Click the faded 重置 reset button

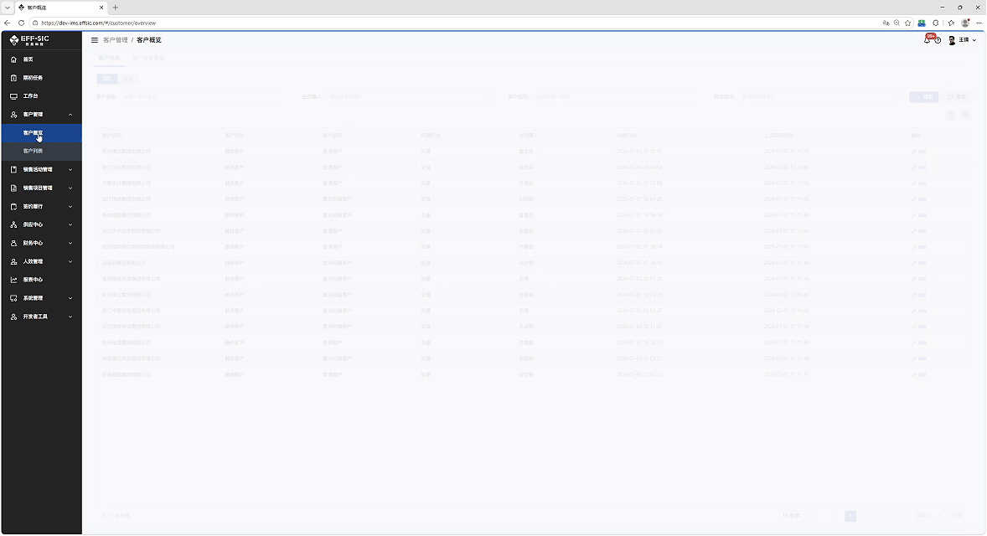click(x=957, y=97)
